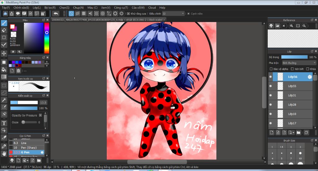Select the Magic Wand tool

pyautogui.click(x=4, y=100)
